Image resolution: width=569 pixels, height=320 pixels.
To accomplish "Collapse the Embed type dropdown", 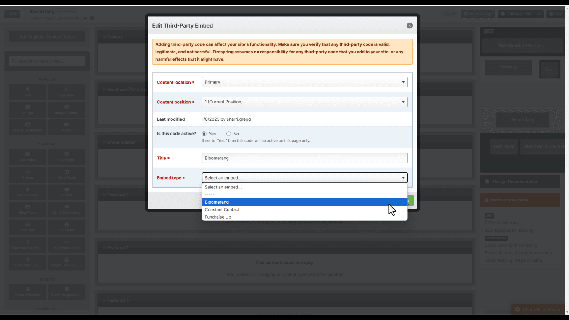I will click(305, 178).
